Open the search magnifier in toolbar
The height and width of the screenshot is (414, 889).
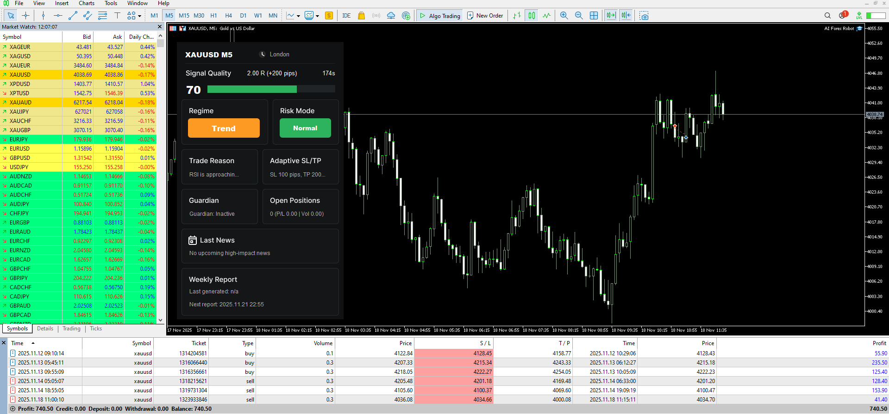[827, 16]
